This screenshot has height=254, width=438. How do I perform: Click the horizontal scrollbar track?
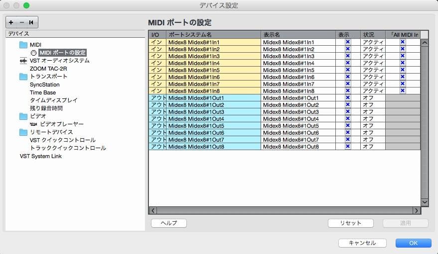[x=285, y=211]
